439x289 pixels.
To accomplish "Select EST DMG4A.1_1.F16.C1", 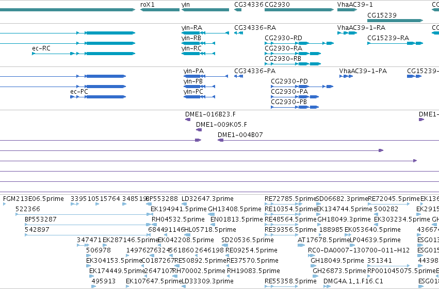I will coord(327,286).
